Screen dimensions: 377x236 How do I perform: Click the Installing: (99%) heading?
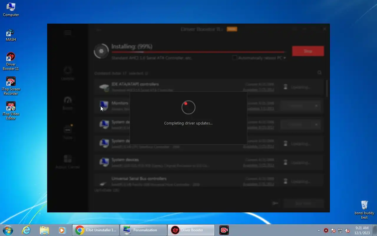click(132, 46)
